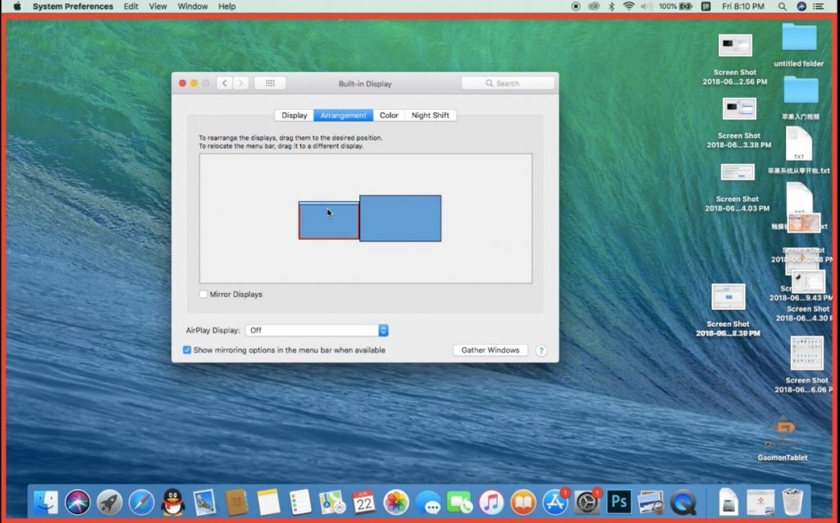840x523 pixels.
Task: Click the Search field in preferences window
Action: coord(508,83)
